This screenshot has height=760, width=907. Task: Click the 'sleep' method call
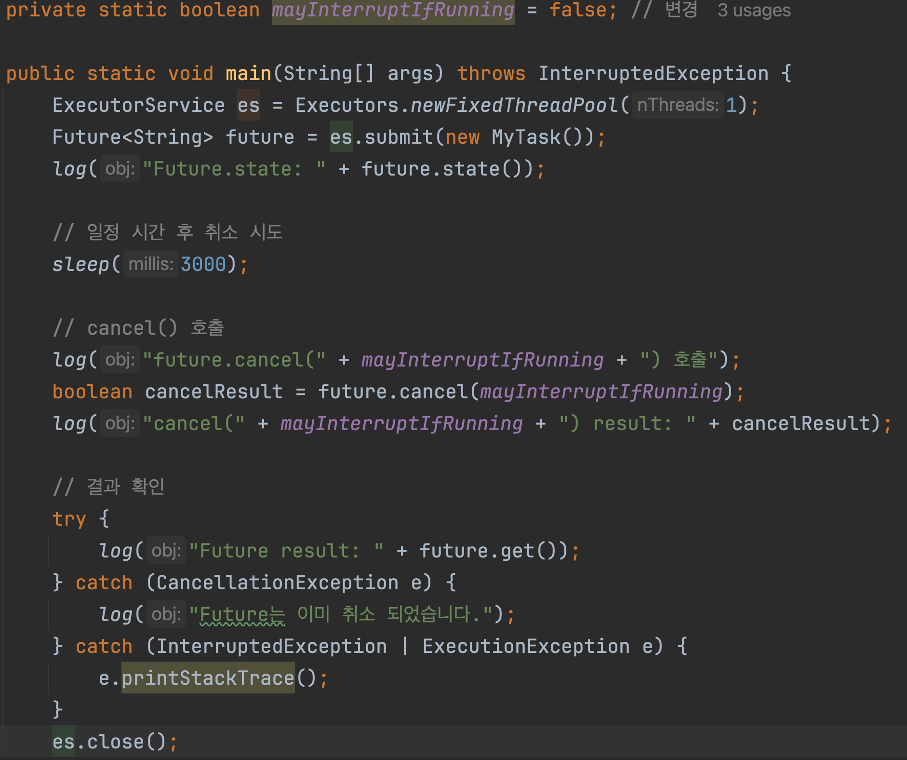pyautogui.click(x=81, y=265)
